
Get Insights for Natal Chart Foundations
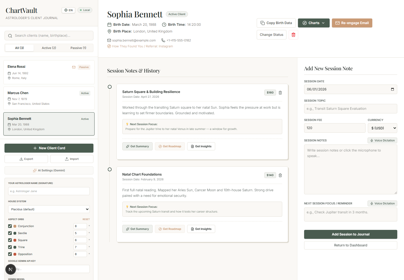click(x=201, y=229)
